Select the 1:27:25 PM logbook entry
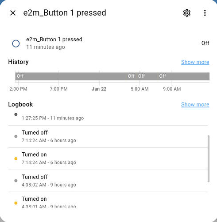This screenshot has height=222, width=217. [x=108, y=118]
